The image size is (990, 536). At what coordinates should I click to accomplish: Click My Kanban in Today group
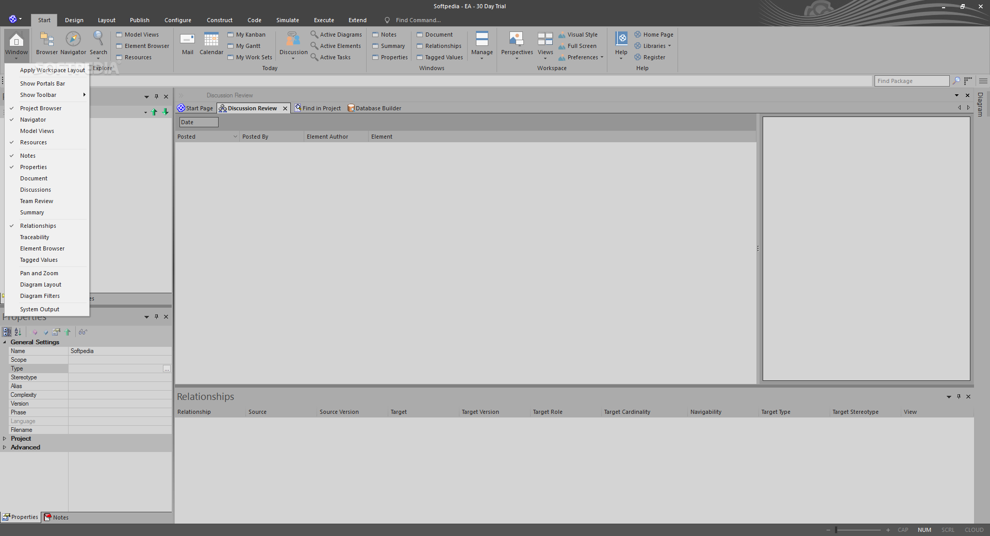coord(246,35)
